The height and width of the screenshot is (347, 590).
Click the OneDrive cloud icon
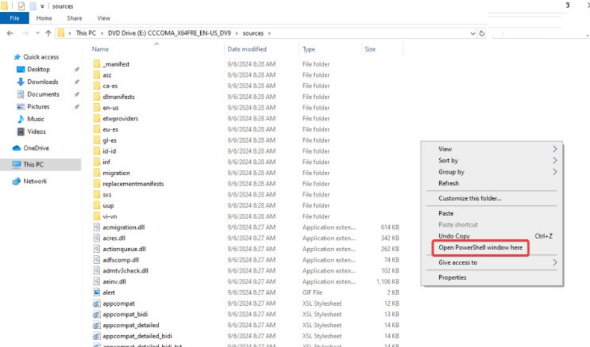click(17, 148)
